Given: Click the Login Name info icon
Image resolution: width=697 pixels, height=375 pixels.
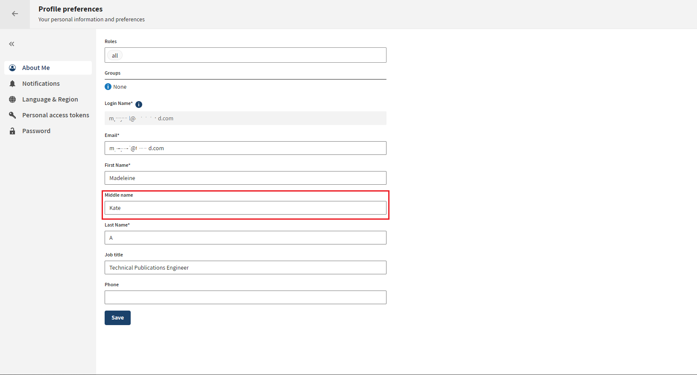Looking at the screenshot, I should coord(139,104).
